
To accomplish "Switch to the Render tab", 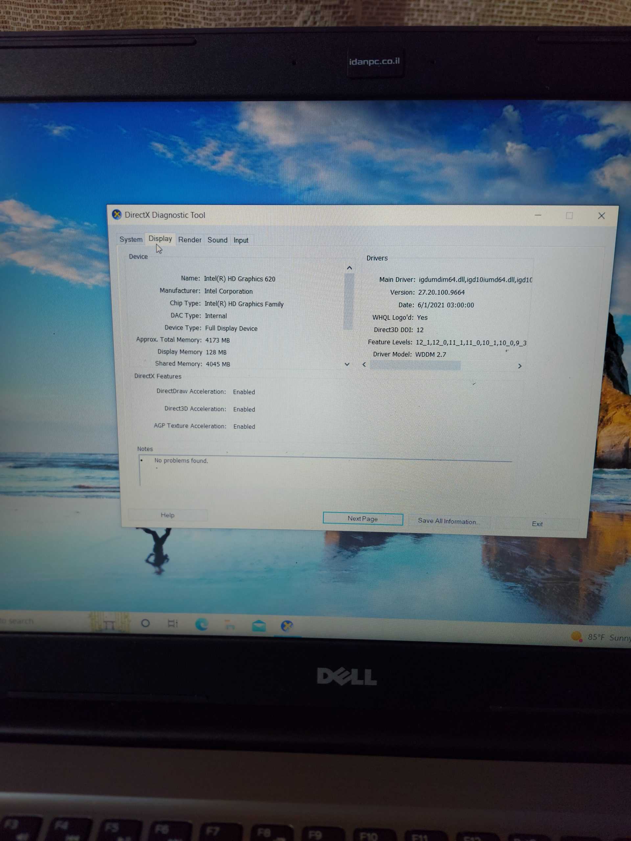I will pos(190,239).
